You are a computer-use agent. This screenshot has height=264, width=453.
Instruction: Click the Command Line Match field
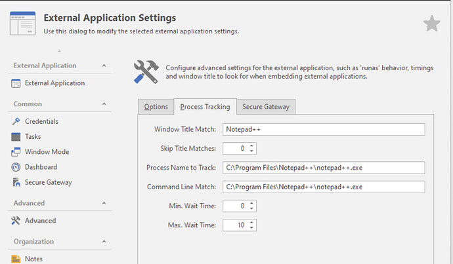[324, 187]
